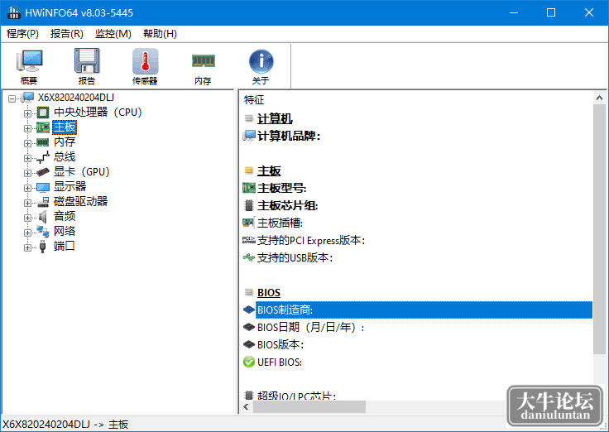
Task: Expand the 显卡 (GPU) tree node
Action: 27,173
